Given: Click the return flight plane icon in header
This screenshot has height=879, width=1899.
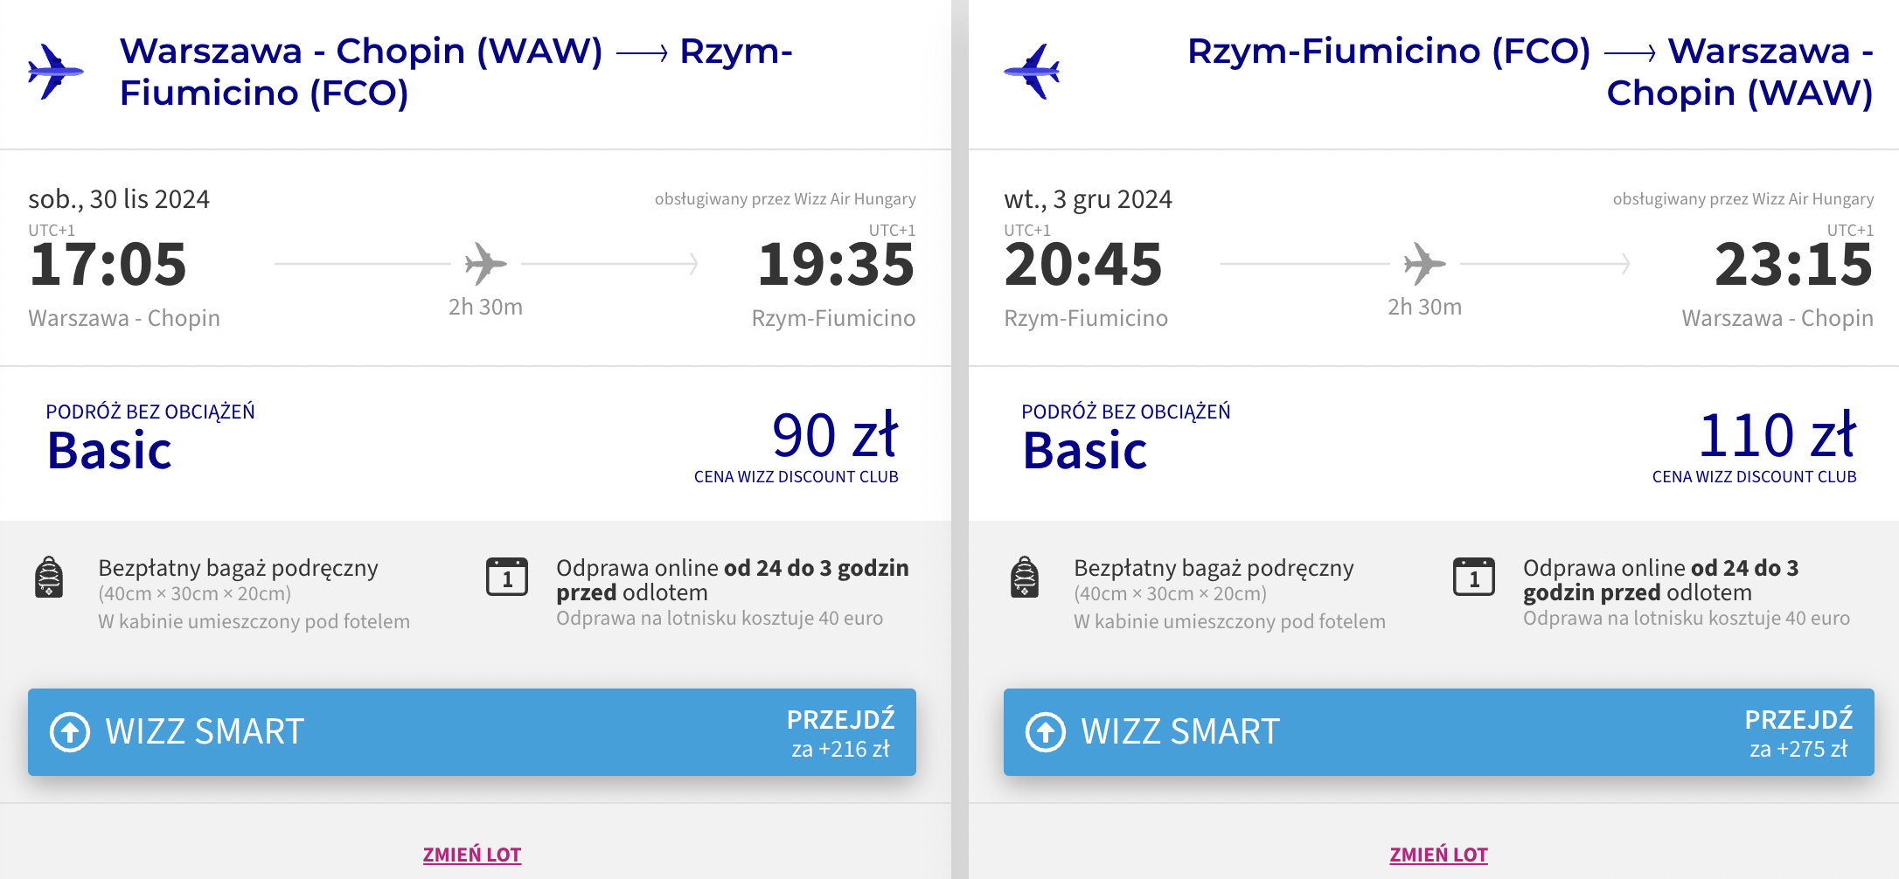Looking at the screenshot, I should (1032, 72).
